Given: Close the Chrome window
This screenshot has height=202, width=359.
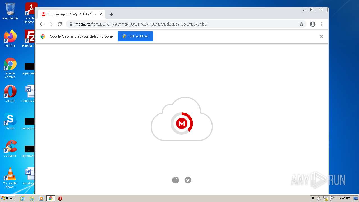Looking at the screenshot, I should [321, 10].
